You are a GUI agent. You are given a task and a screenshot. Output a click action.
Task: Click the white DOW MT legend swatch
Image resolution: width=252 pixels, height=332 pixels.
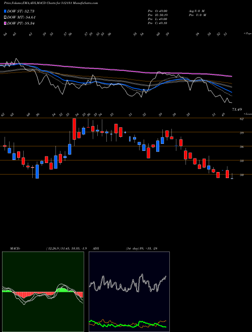click(5, 18)
